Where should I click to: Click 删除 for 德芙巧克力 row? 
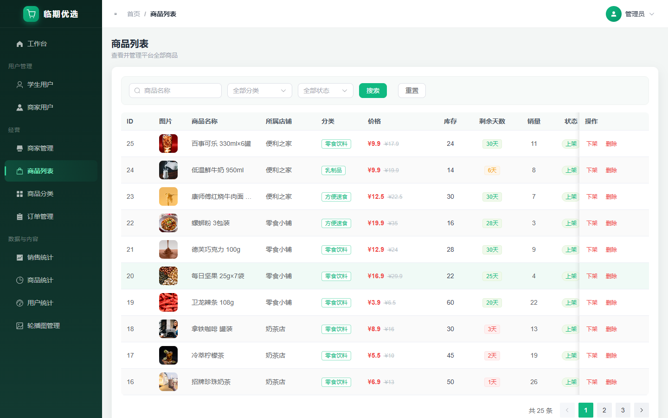[x=611, y=249]
